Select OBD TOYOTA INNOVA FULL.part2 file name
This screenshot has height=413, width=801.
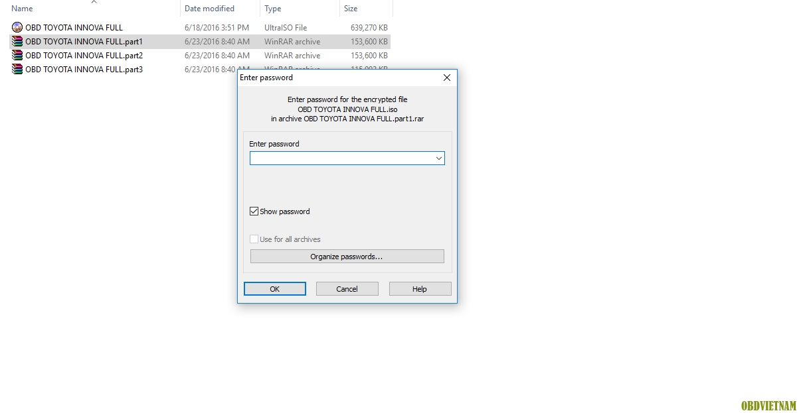click(84, 56)
